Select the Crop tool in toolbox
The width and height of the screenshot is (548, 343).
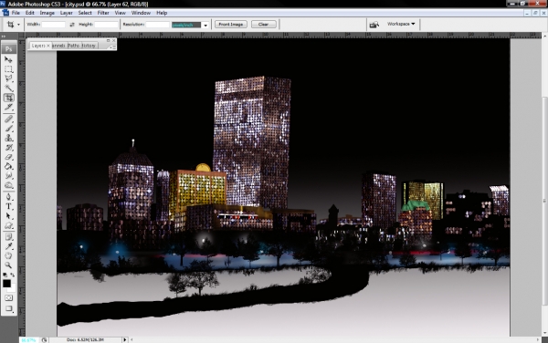tap(8, 98)
